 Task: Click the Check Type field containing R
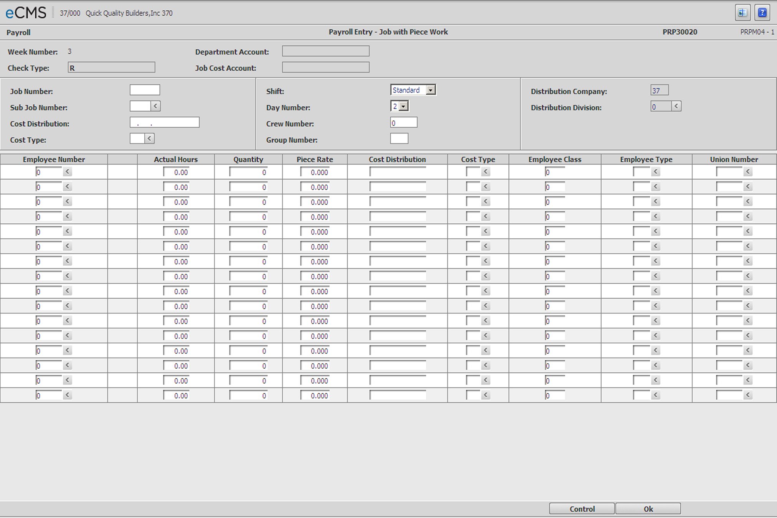coord(112,68)
